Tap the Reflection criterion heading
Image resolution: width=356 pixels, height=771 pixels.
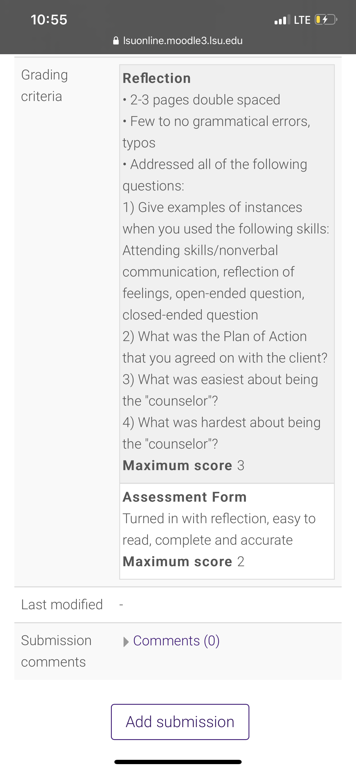click(x=157, y=78)
